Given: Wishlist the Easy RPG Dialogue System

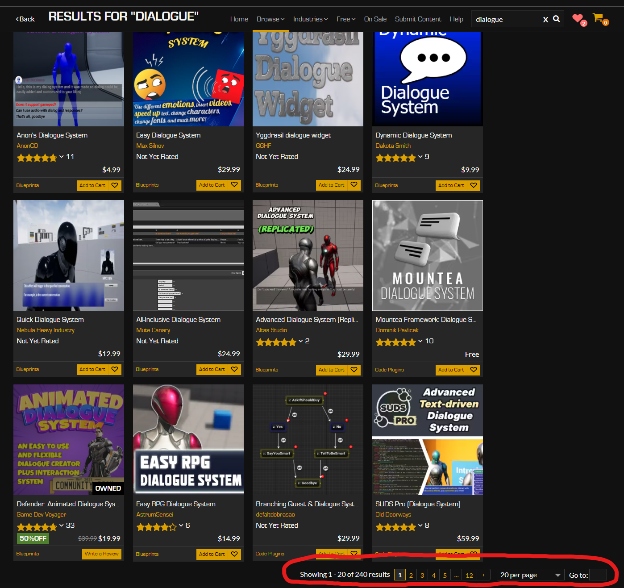Looking at the screenshot, I should click(x=234, y=554).
